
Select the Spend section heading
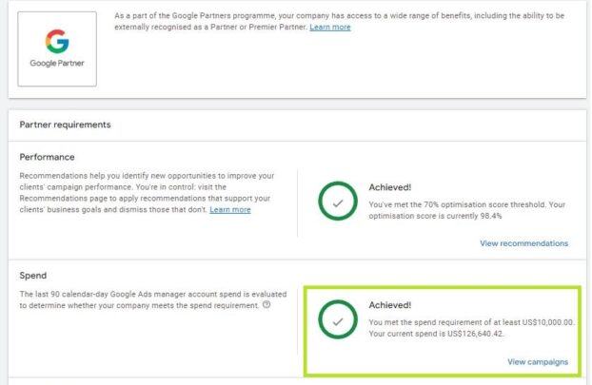33,276
